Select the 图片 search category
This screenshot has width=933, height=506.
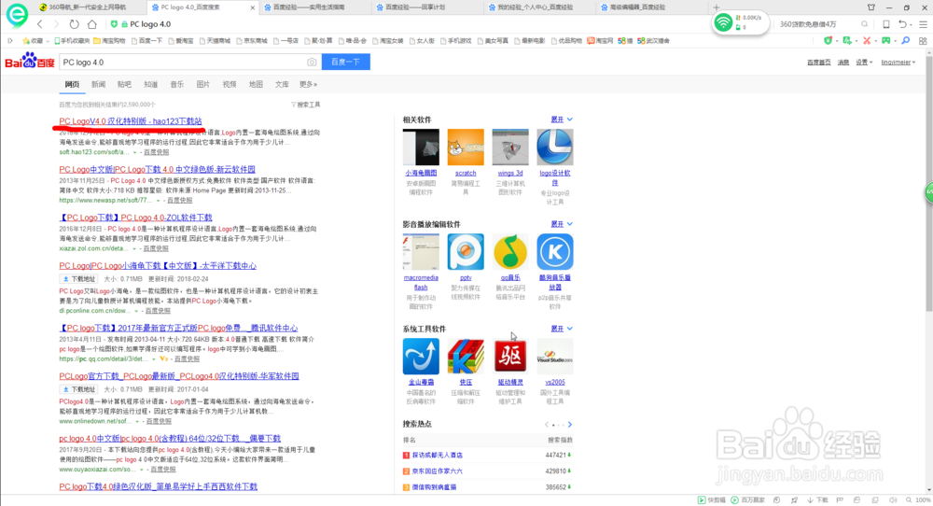point(202,85)
